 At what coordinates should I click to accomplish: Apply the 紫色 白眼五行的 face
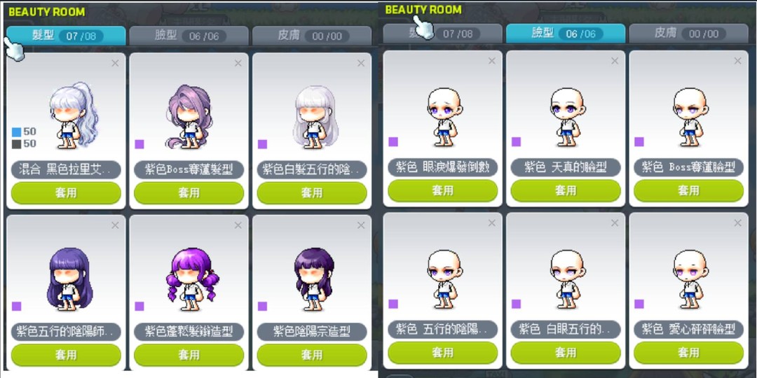(x=566, y=353)
